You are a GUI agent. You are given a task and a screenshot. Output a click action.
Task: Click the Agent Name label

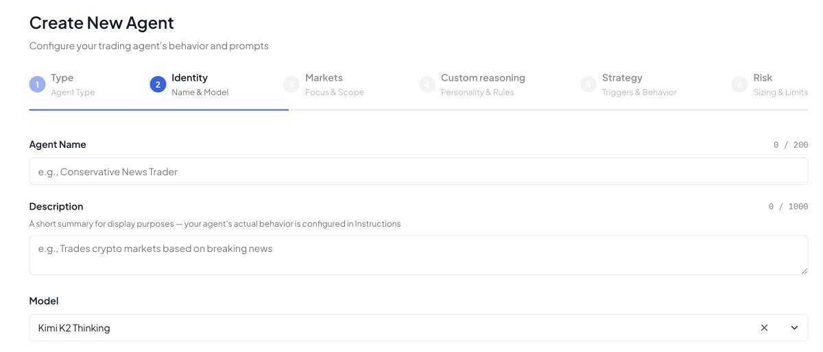pyautogui.click(x=58, y=144)
